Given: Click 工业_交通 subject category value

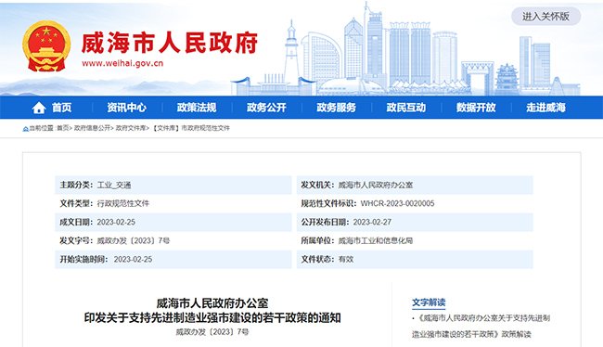Looking at the screenshot, I should coord(114,185).
